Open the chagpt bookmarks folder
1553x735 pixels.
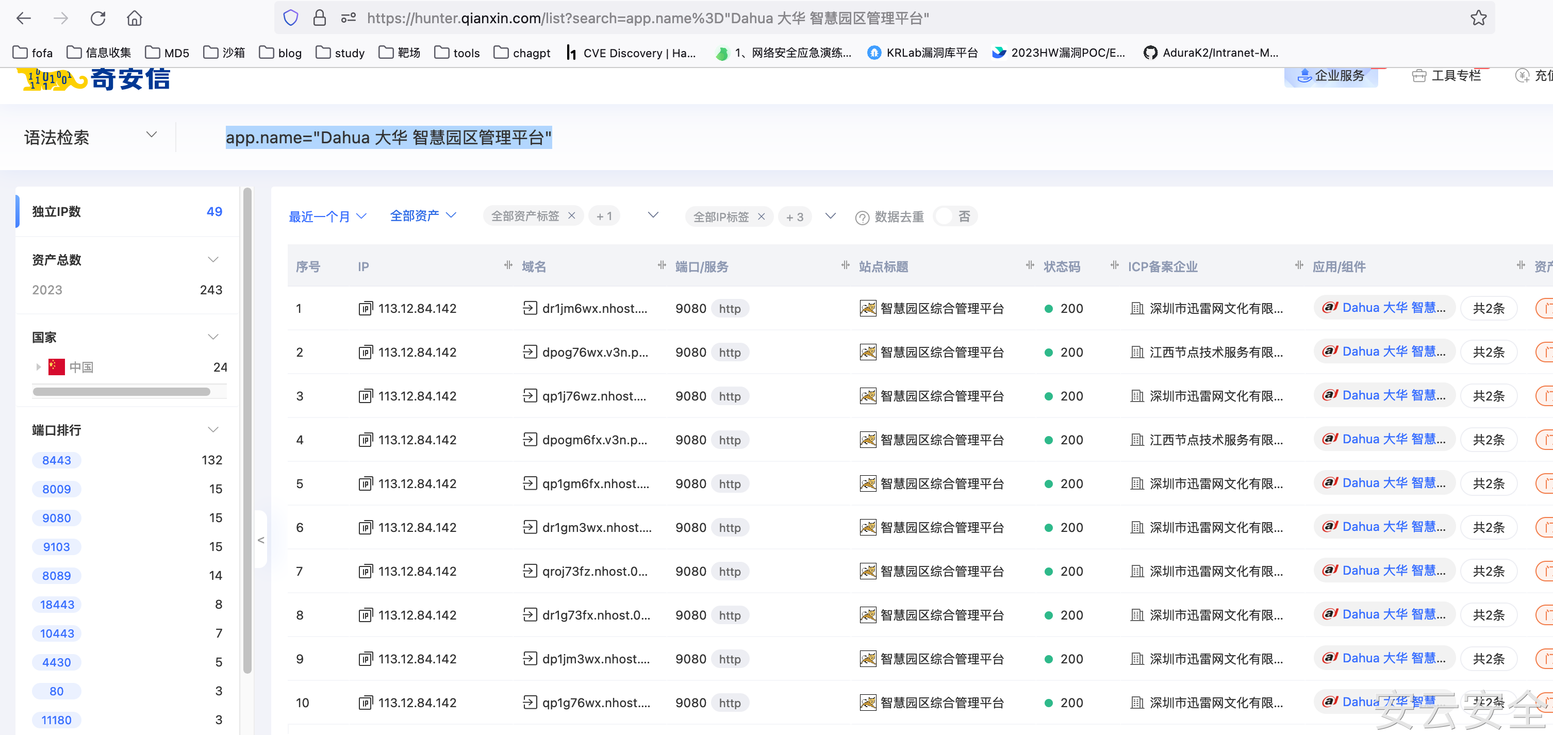[x=522, y=53]
